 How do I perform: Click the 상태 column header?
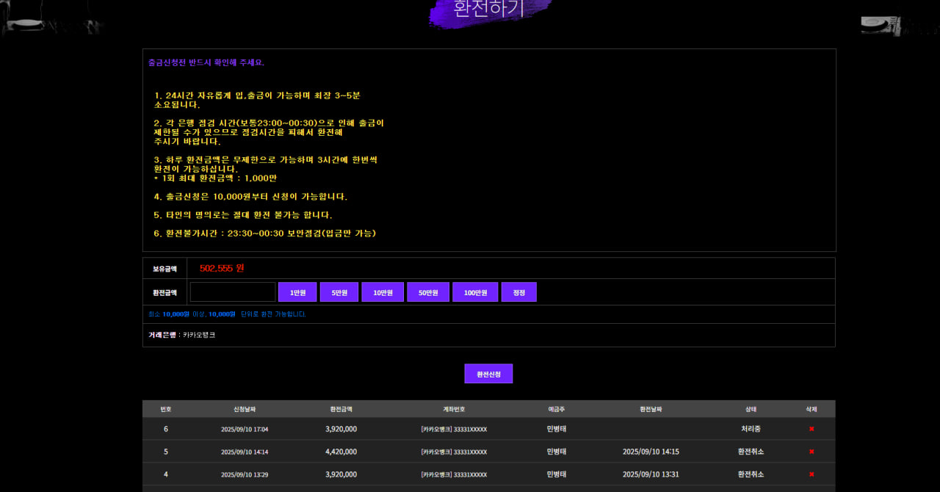click(751, 409)
